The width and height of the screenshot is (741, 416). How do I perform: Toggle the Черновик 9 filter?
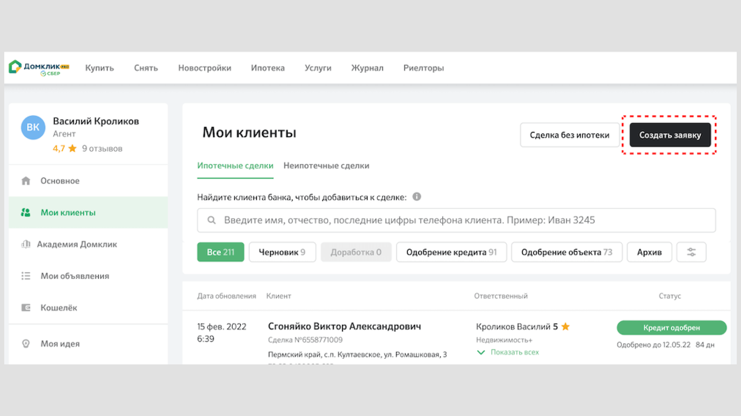click(x=282, y=252)
